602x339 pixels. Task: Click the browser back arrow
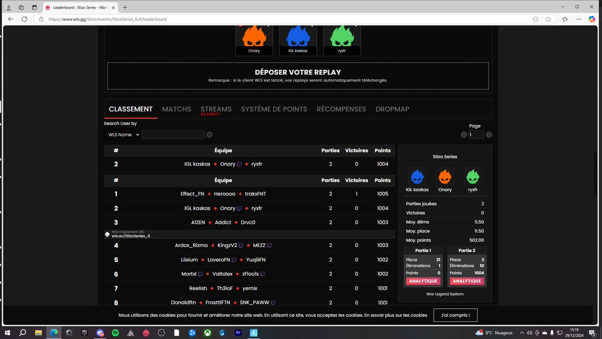[10, 19]
